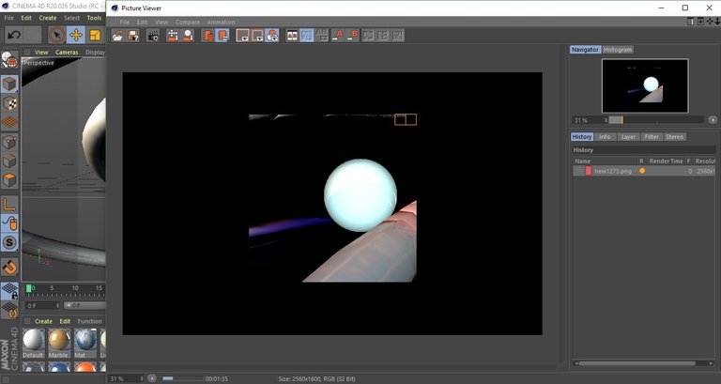Open the View menu in Picture Viewer

[161, 23]
